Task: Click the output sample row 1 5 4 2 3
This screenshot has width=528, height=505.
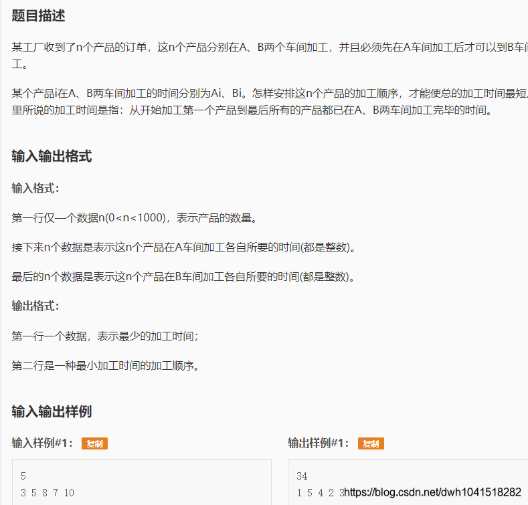Action: tap(321, 493)
